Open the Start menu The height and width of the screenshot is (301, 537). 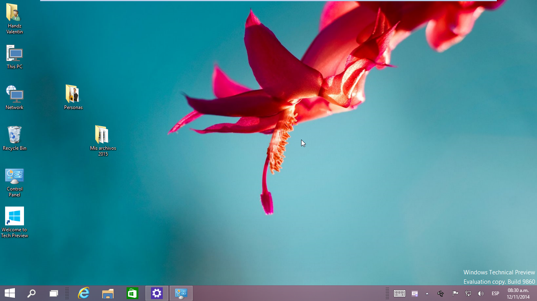click(10, 293)
